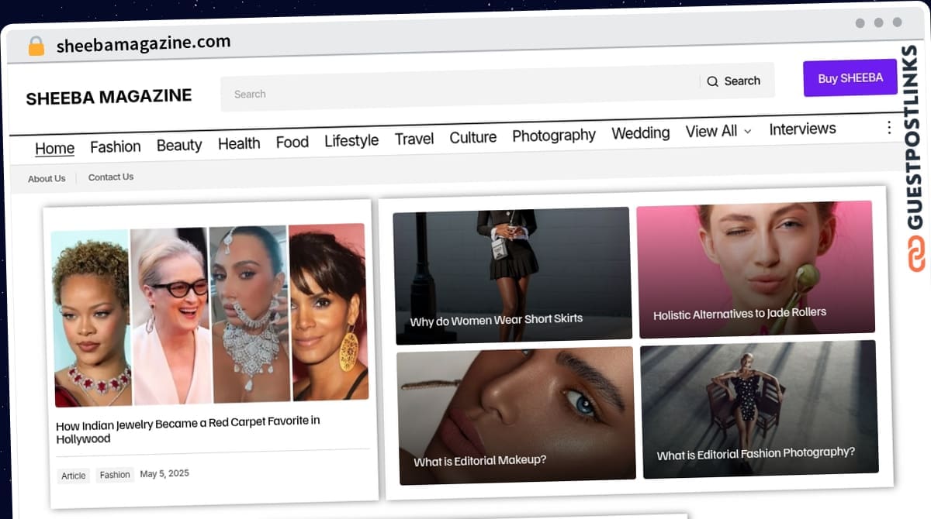Open the celebrity jewelry collage image
Image resolution: width=931 pixels, height=519 pixels.
[209, 314]
